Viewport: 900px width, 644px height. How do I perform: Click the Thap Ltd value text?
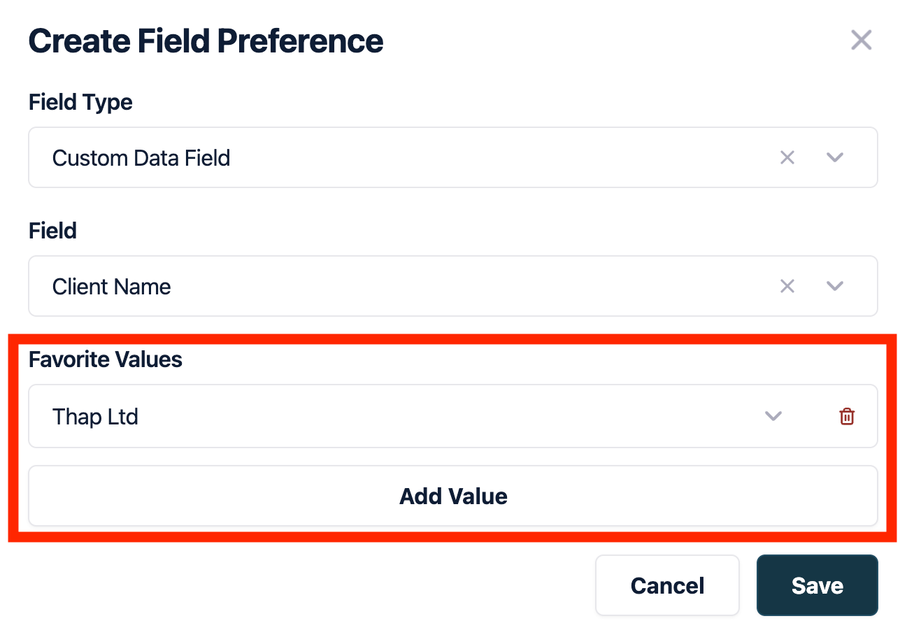click(x=95, y=417)
